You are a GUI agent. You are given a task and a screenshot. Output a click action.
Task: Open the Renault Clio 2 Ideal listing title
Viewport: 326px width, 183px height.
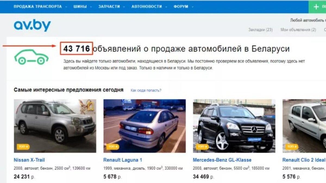click(x=304, y=160)
